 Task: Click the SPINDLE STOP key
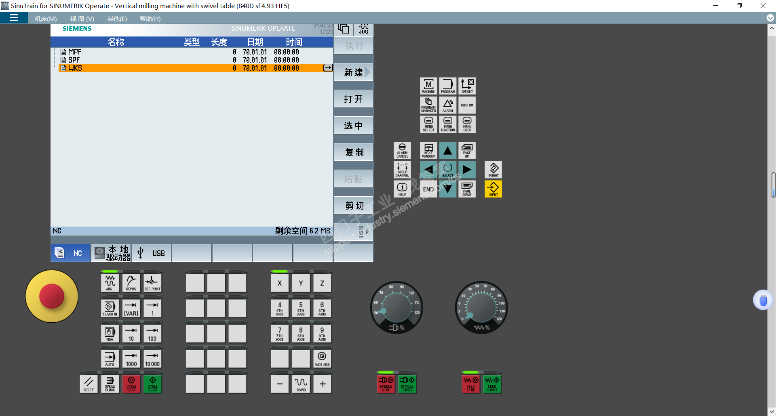click(386, 384)
